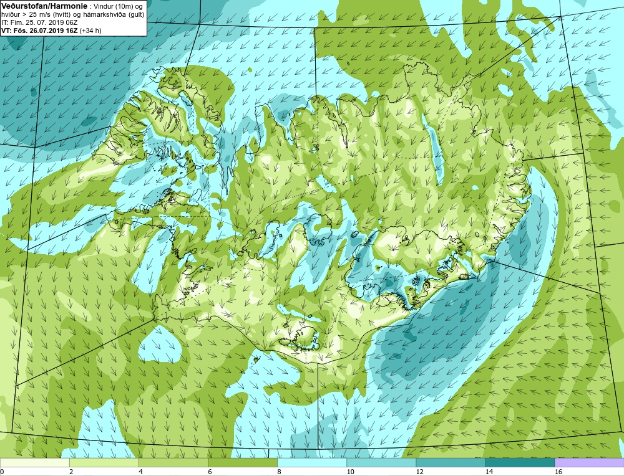This screenshot has height=476, width=624.
Task: Click the 'IT: Fim. 25. 07. 2019 06Z' line
Action: (x=39, y=22)
